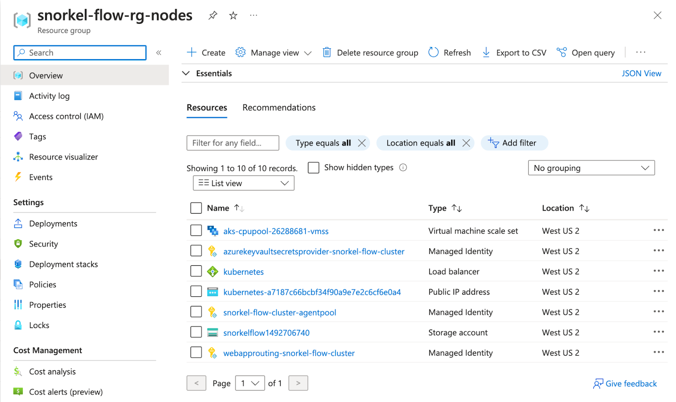Viewport: 676px width, 402px height.
Task: Refresh the resource list
Action: [450, 53]
